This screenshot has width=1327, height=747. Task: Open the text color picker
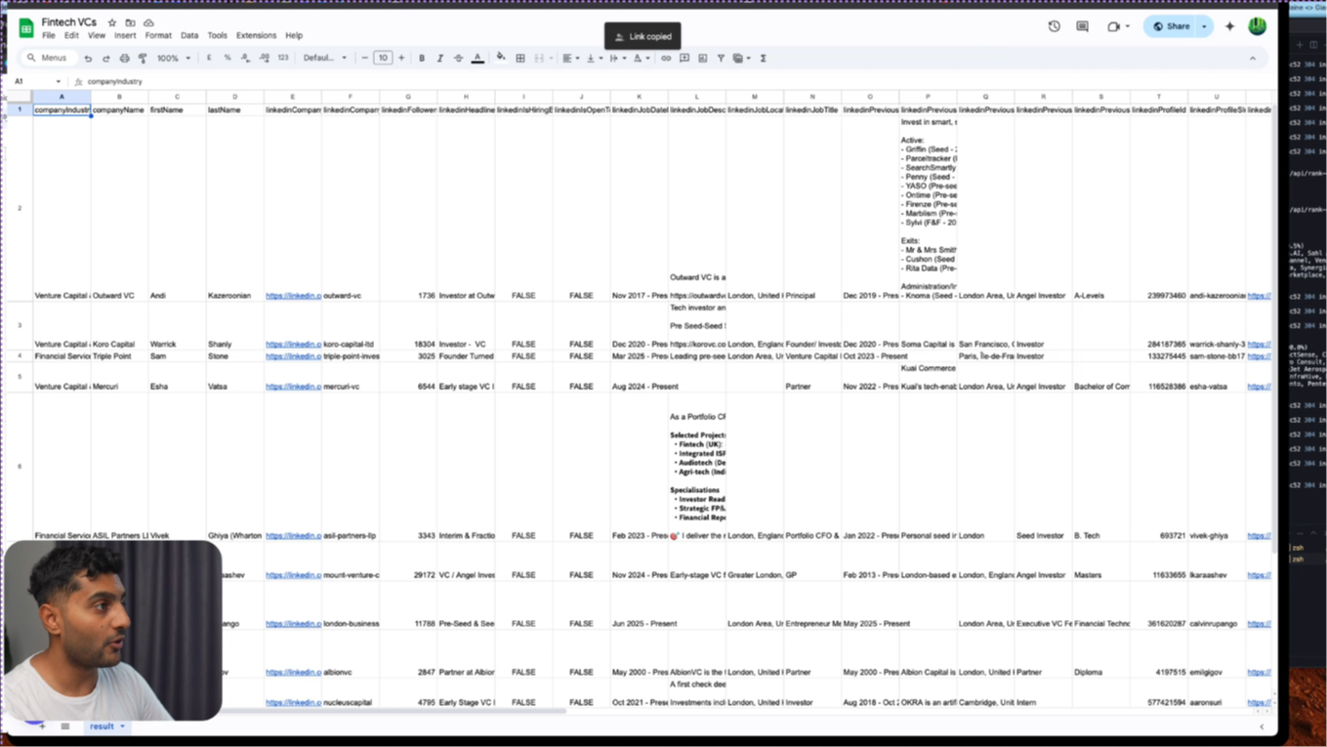point(477,59)
